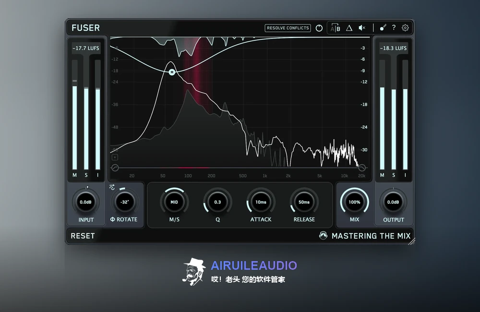Click the ATTACK label
This screenshot has width=480, height=312.
tap(261, 219)
